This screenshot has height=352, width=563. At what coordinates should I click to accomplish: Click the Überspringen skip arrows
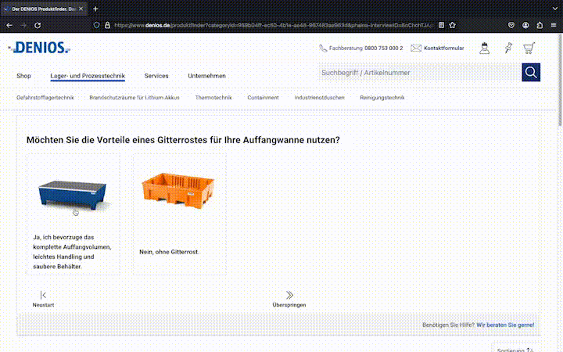tap(289, 296)
